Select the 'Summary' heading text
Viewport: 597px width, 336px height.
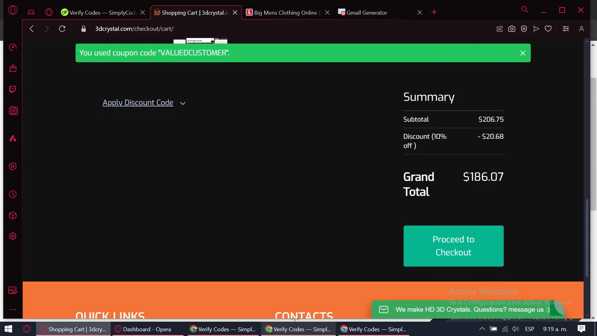pos(429,97)
